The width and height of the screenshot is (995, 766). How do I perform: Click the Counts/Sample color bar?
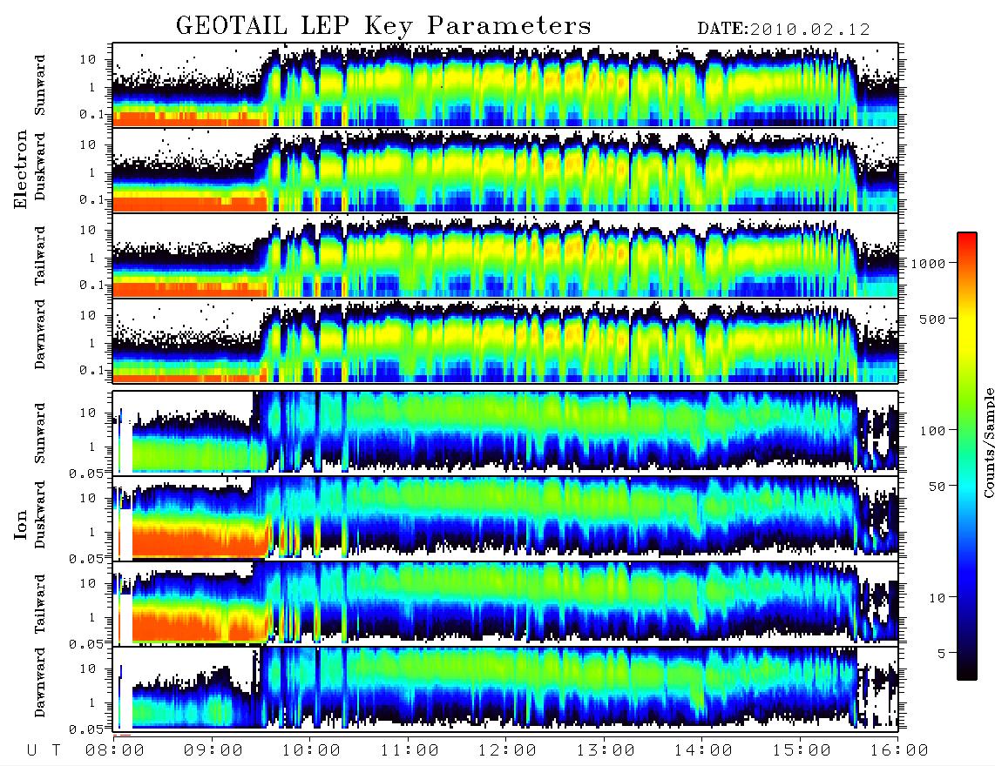click(967, 456)
